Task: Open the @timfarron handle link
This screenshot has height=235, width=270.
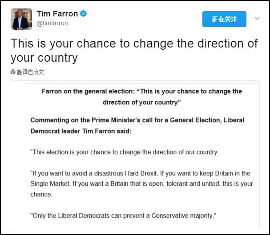Action: click(52, 23)
